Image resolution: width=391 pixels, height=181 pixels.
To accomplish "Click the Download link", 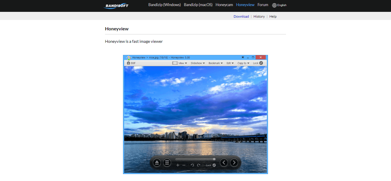I will point(241,16).
